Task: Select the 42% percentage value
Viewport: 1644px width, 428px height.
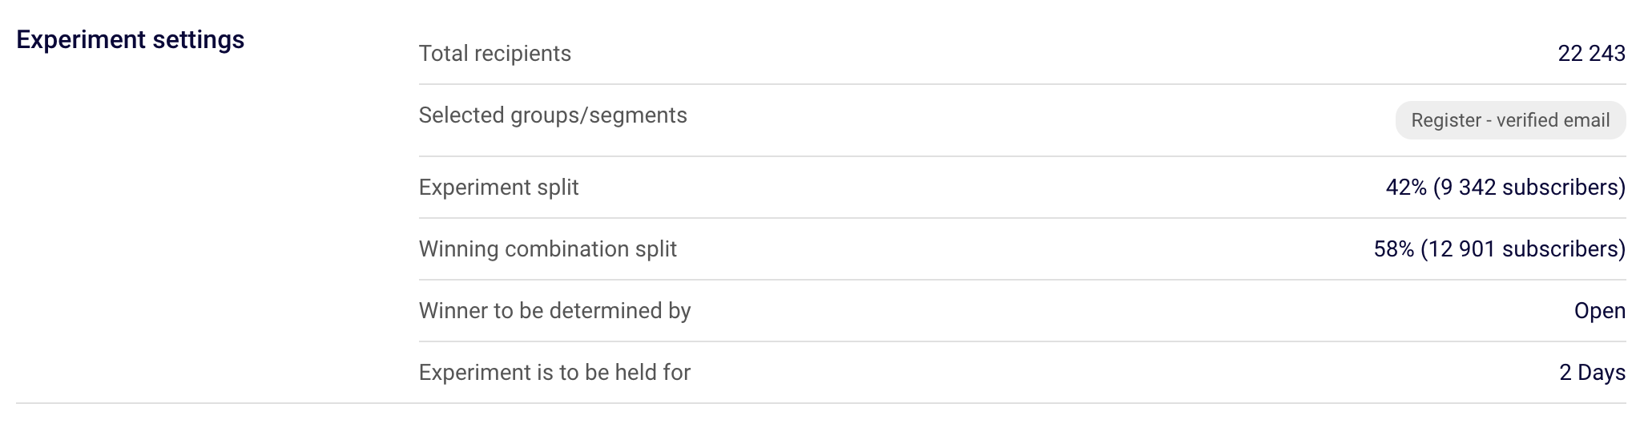Action: [1406, 188]
